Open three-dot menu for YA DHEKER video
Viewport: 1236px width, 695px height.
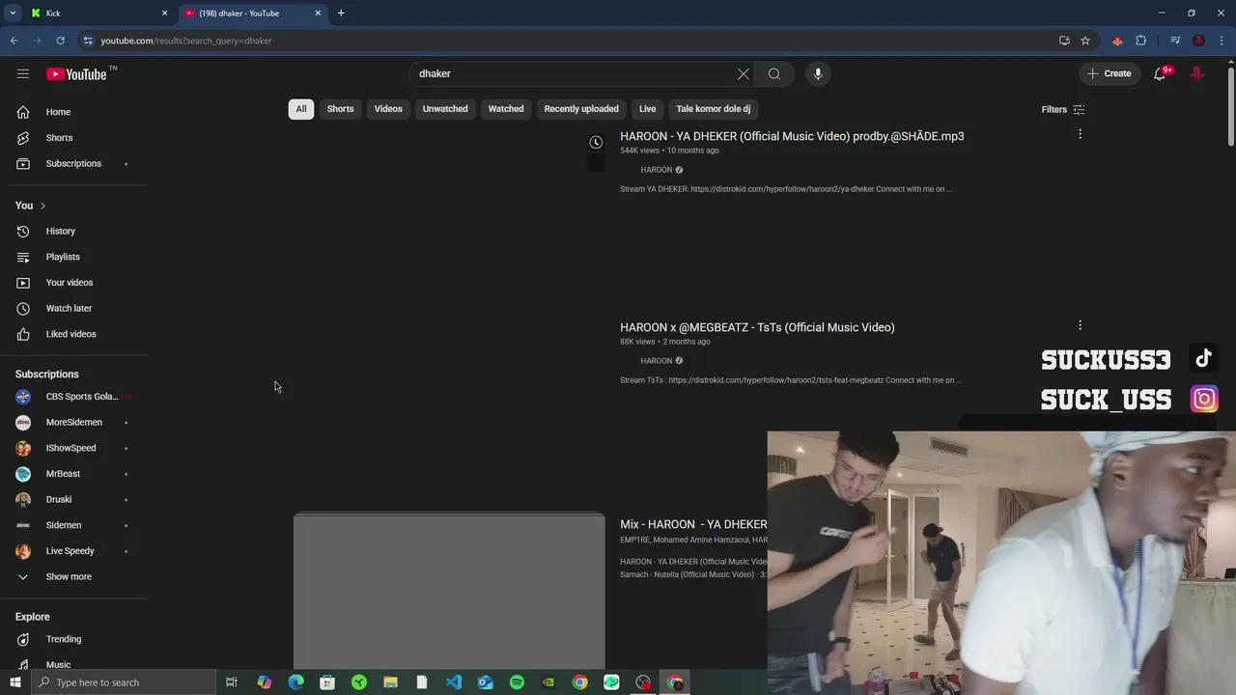1080,134
